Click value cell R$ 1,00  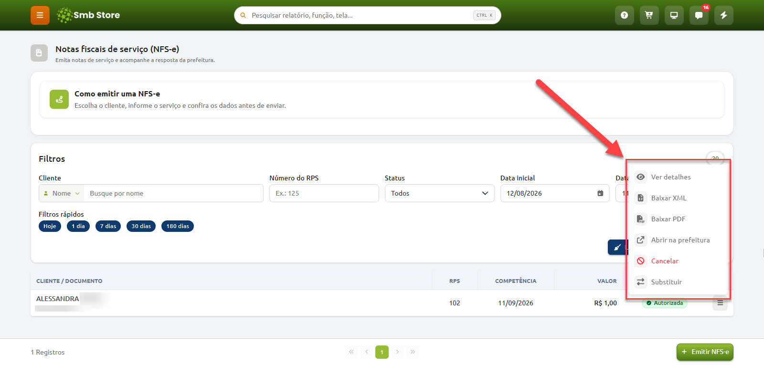605,303
